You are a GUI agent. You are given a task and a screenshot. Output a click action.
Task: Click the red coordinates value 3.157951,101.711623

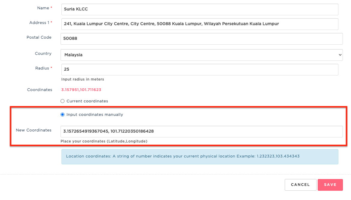(81, 90)
